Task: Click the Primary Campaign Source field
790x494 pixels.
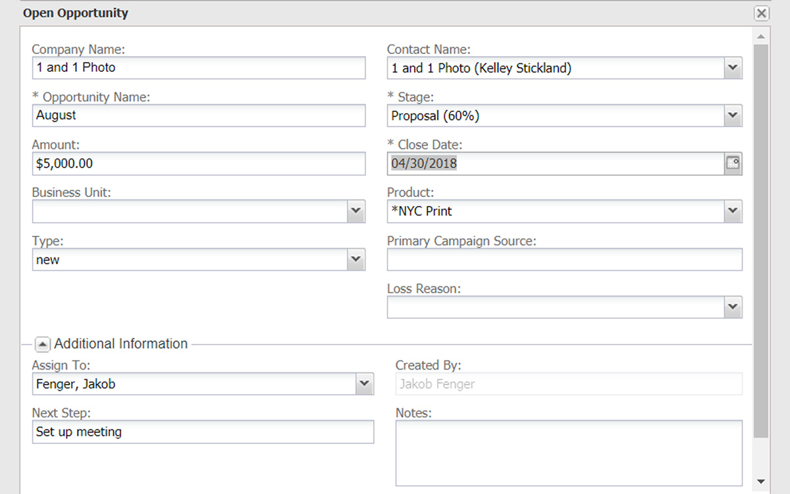Action: click(564, 260)
